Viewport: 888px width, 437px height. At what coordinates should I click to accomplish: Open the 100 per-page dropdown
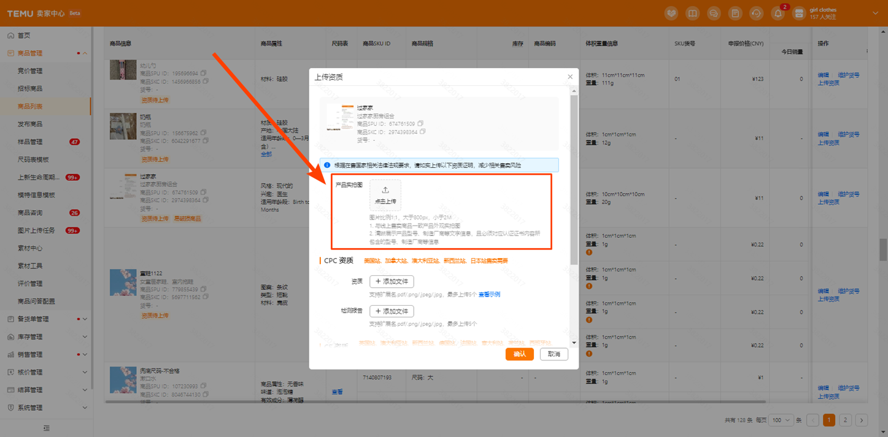(781, 420)
